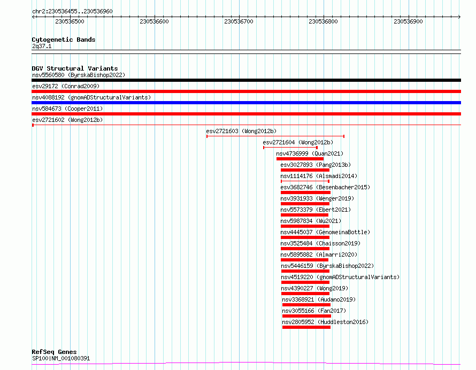Click ruler position 230536700
476x370 pixels.
(239, 21)
